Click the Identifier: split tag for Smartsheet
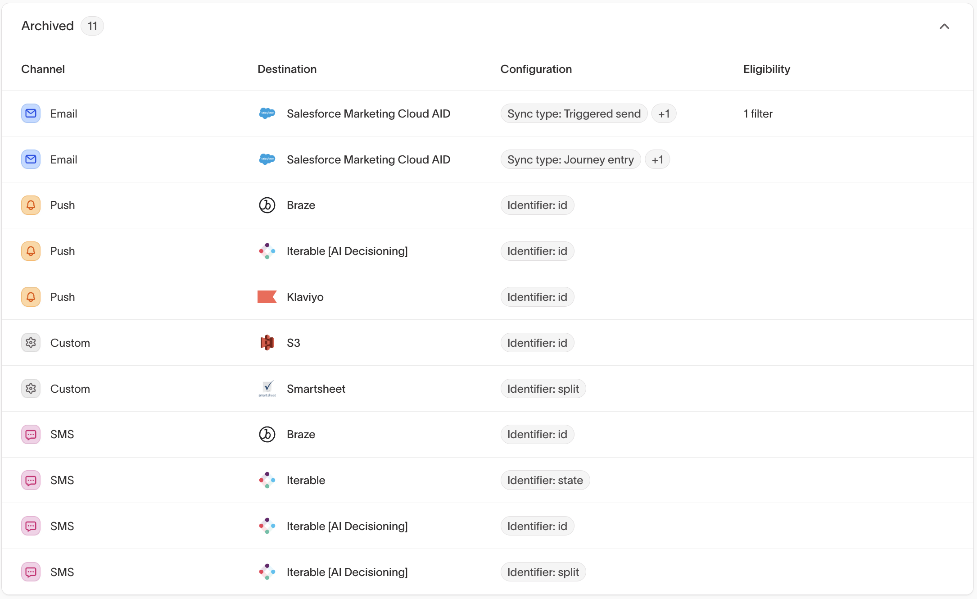Viewport: 977px width, 599px height. point(543,389)
